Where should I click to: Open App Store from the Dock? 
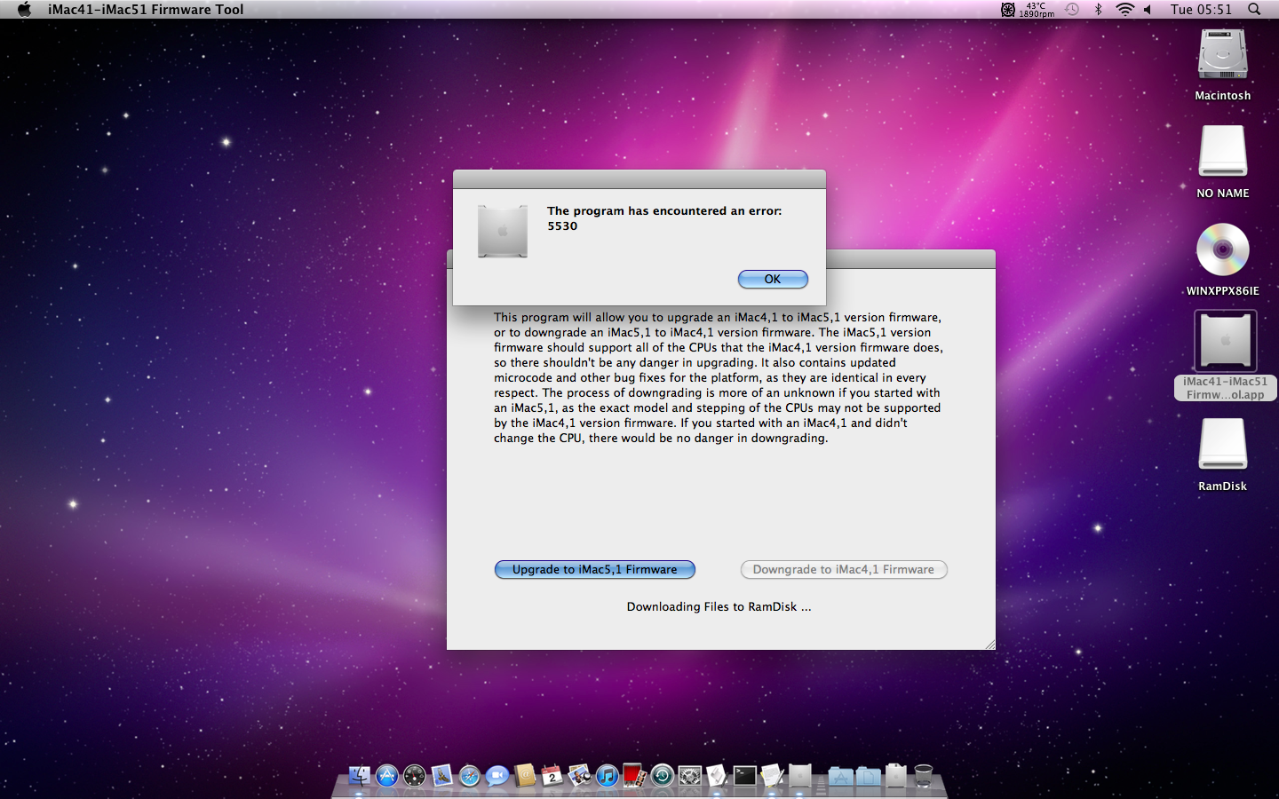[387, 775]
